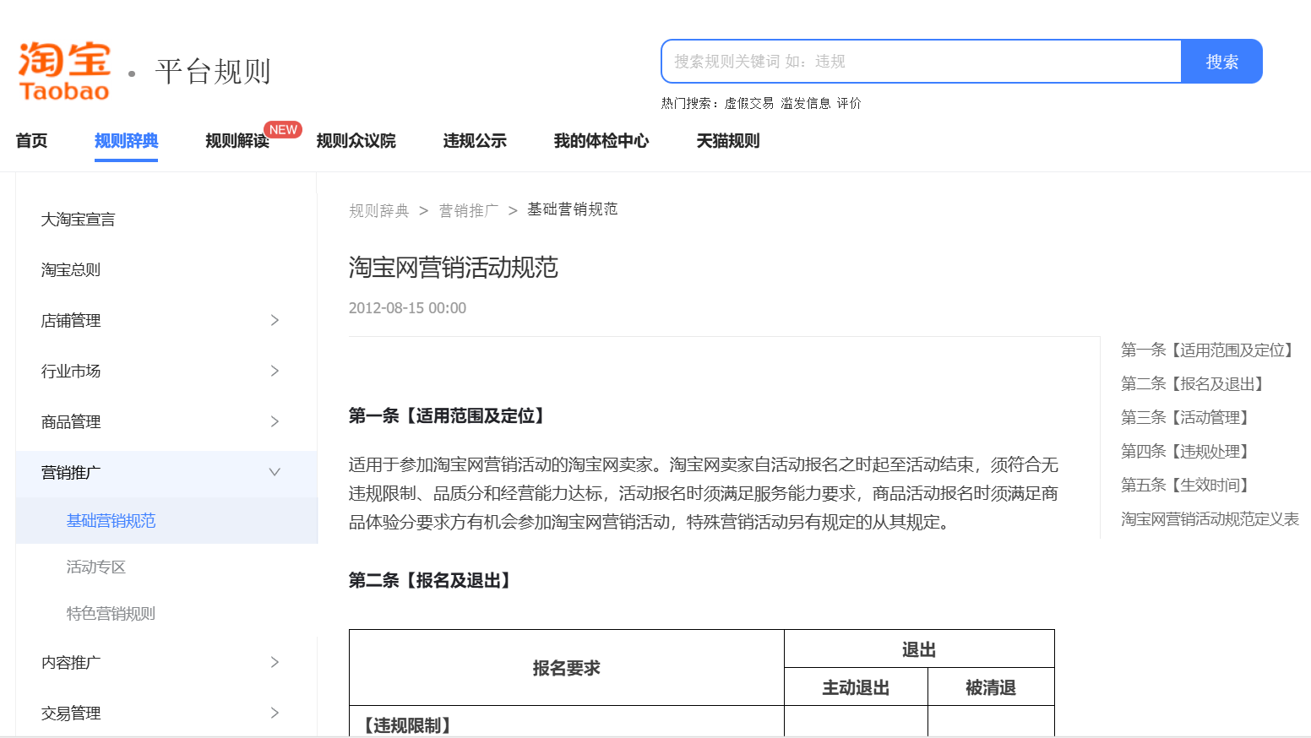Click the 平台规则 header text
Image resolution: width=1311 pixels, height=738 pixels.
213,72
